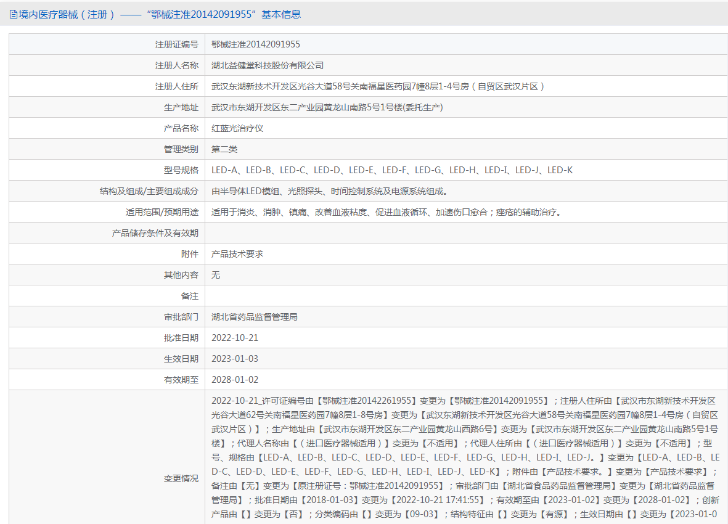Click the 变更情况 label
The height and width of the screenshot is (524, 728).
click(x=181, y=478)
